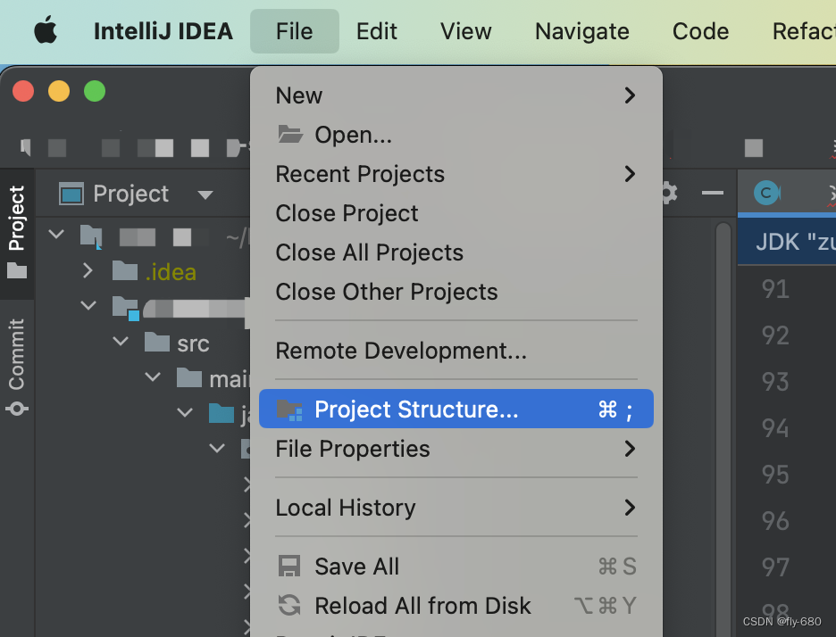
Task: Select Close Project
Action: (456, 213)
